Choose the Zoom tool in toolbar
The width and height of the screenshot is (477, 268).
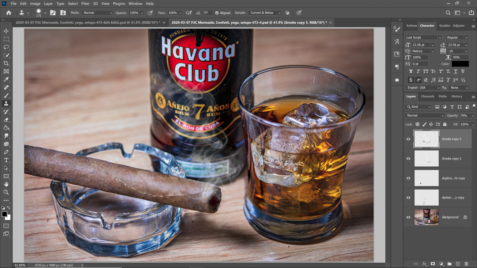[x=6, y=192]
